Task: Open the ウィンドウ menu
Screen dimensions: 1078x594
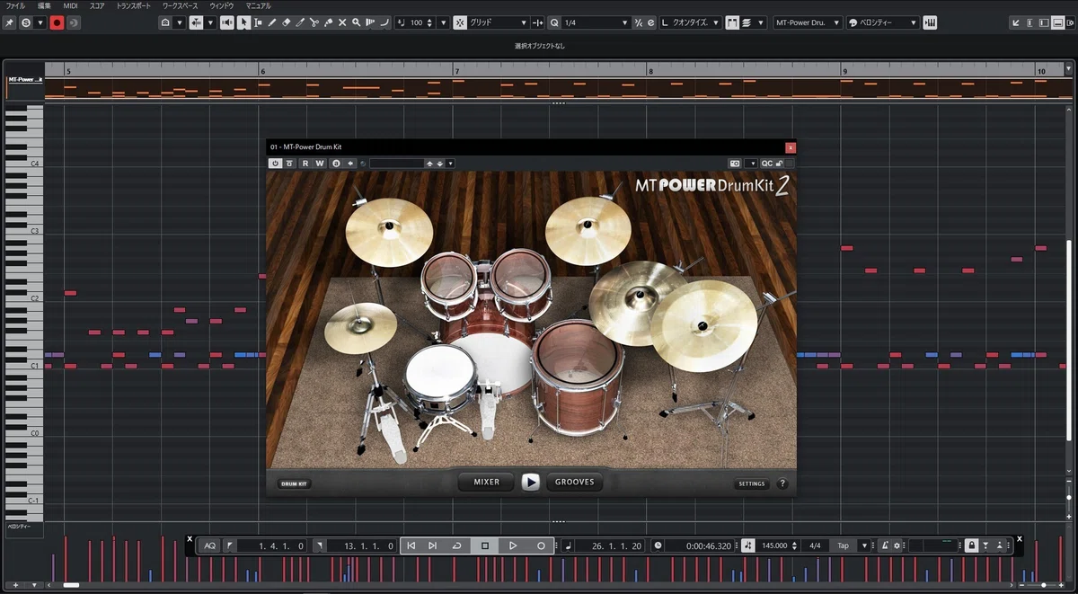Action: point(223,5)
